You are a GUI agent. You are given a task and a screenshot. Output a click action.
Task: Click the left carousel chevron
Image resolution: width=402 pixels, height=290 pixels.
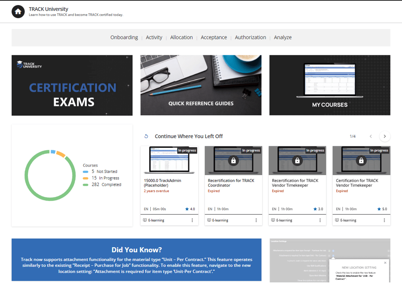pos(371,136)
